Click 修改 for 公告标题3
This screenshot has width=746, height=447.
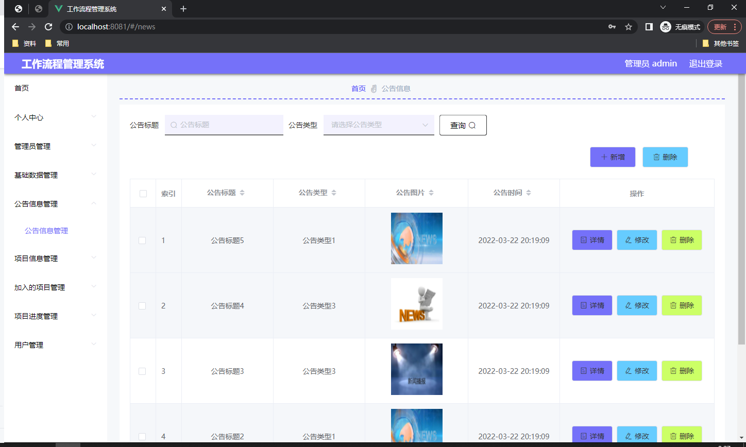coord(637,371)
